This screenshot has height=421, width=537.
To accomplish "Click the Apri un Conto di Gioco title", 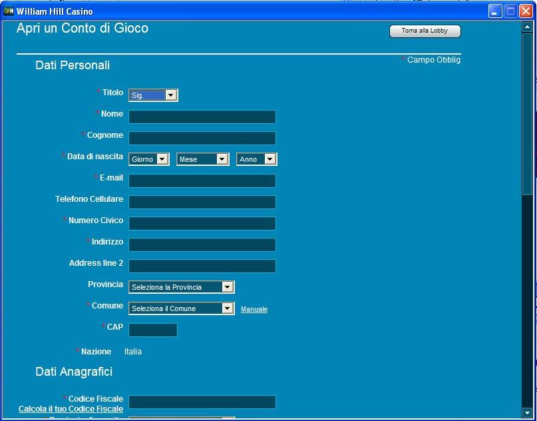I will 83,28.
